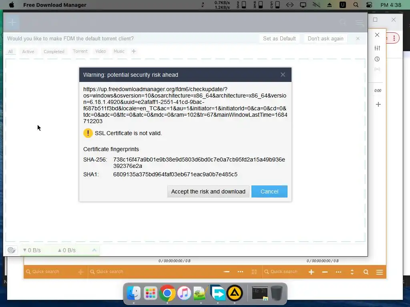Click the PM 4:38 clock

(391, 5)
